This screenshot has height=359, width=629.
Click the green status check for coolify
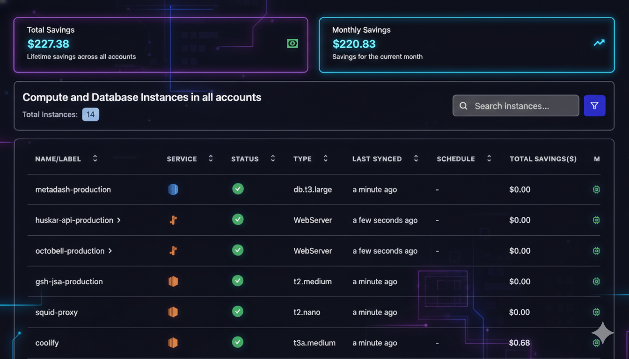[238, 342]
